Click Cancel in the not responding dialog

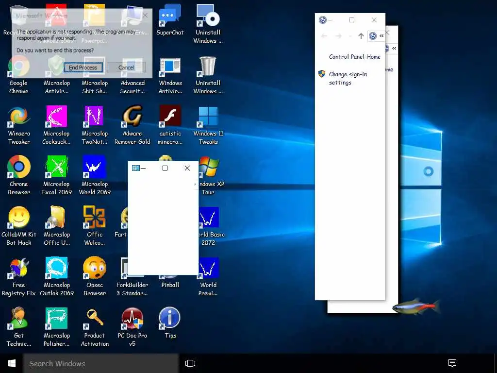pyautogui.click(x=126, y=67)
